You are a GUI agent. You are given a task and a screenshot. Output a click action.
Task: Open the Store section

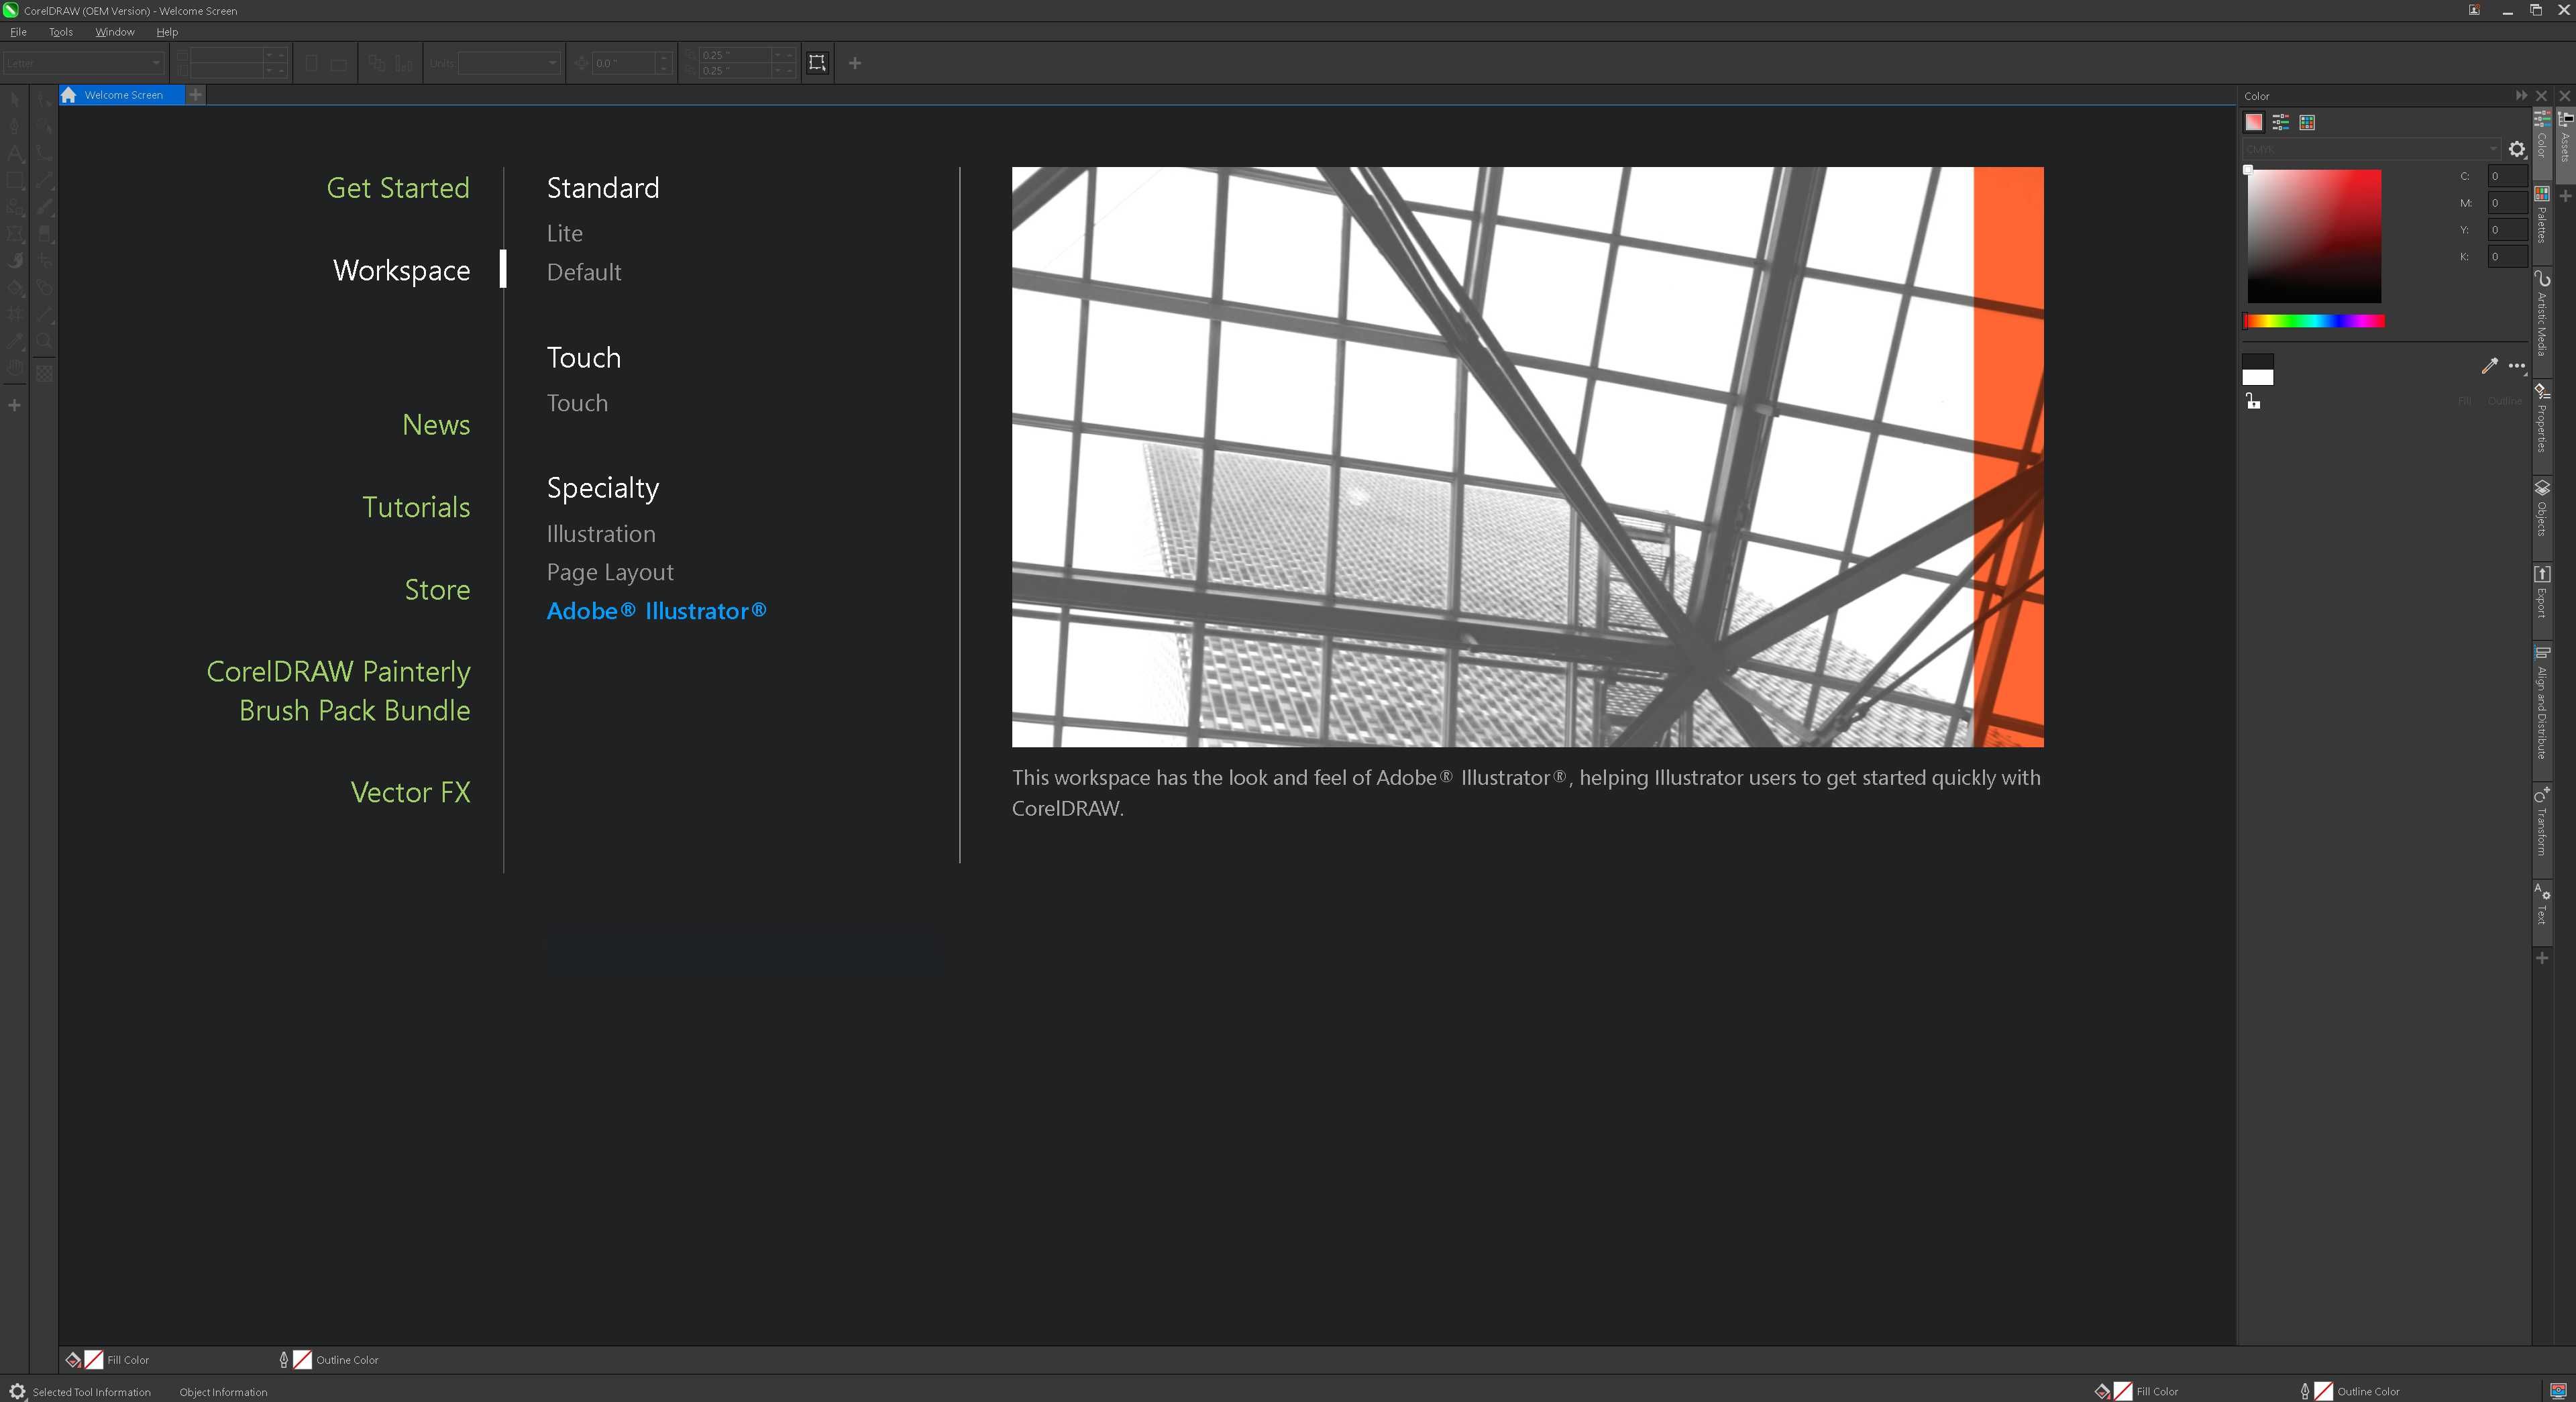pos(437,589)
